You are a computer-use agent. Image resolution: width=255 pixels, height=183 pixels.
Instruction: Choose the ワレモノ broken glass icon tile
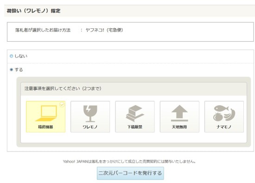pyautogui.click(x=90, y=117)
